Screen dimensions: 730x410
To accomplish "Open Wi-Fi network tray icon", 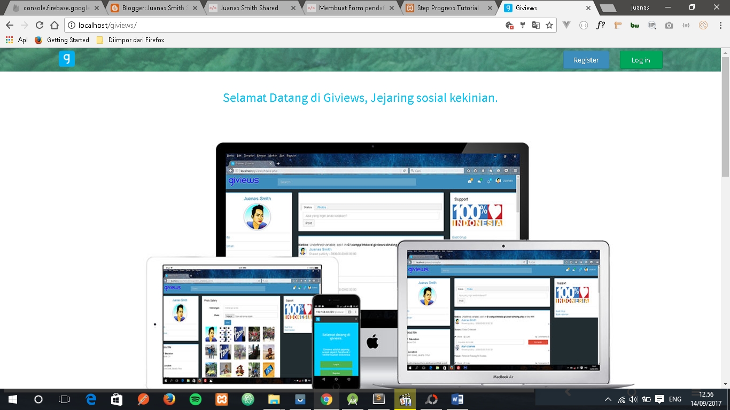I will tap(622, 399).
